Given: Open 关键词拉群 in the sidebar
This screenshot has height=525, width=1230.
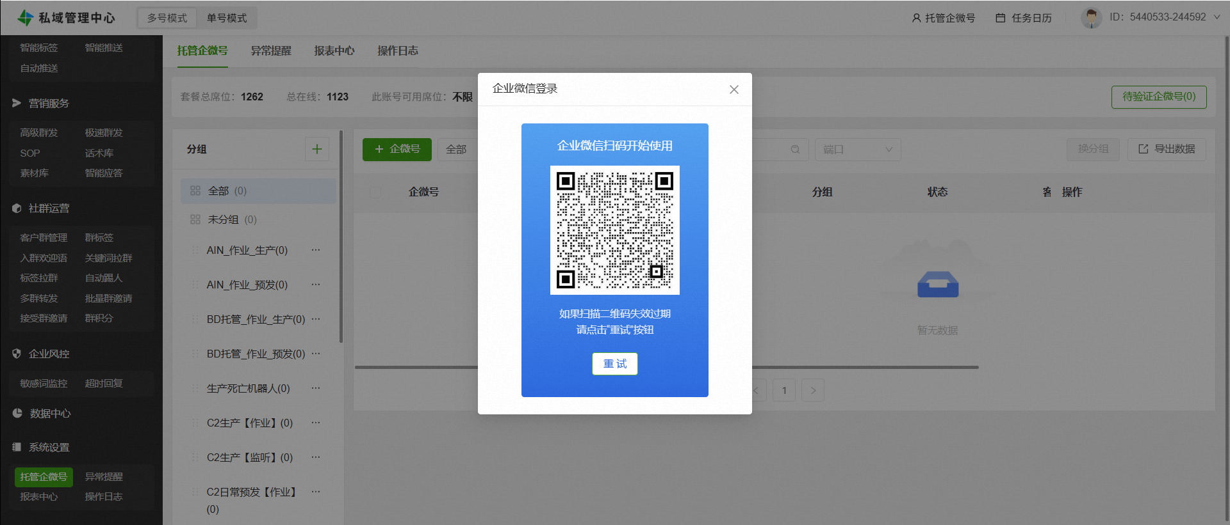Looking at the screenshot, I should 108,258.
